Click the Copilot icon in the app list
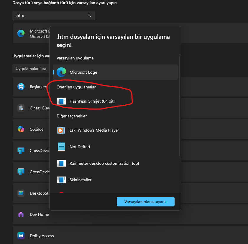The image size is (248, 244). pos(21,129)
